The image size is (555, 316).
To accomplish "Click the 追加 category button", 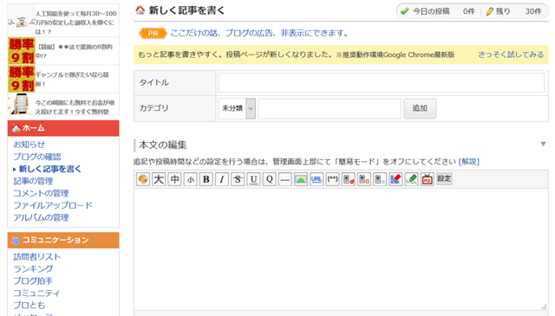I will (x=420, y=108).
